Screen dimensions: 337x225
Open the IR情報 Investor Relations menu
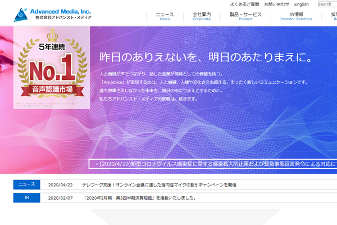[296, 16]
